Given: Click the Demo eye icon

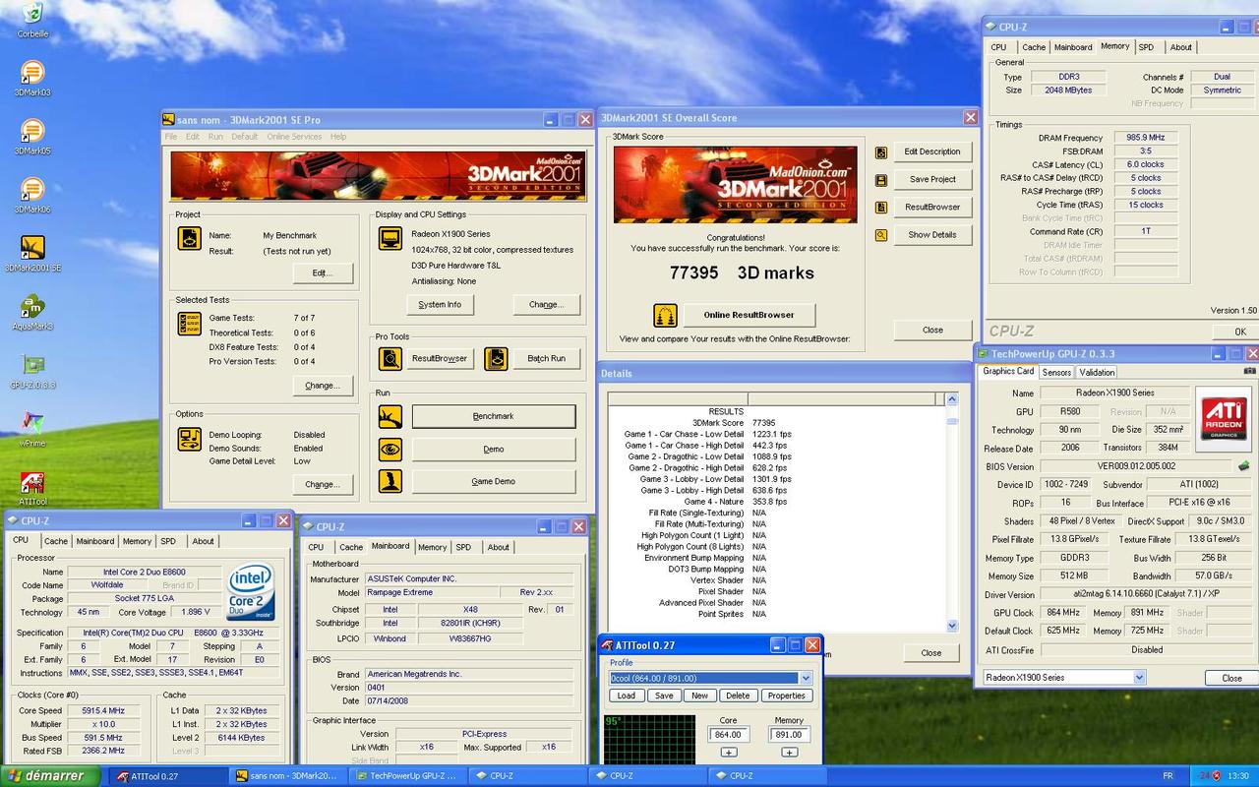Looking at the screenshot, I should pyautogui.click(x=390, y=449).
